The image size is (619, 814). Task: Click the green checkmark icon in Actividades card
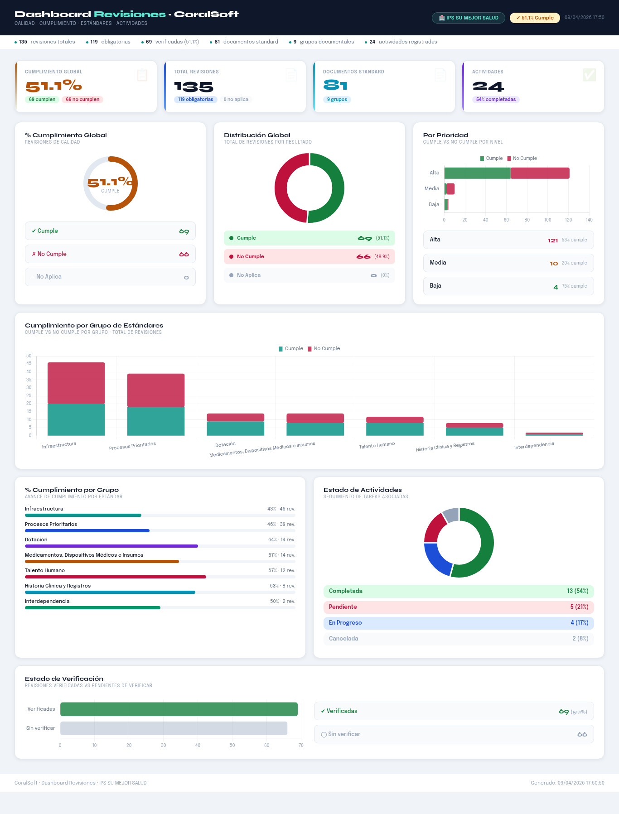pyautogui.click(x=590, y=75)
